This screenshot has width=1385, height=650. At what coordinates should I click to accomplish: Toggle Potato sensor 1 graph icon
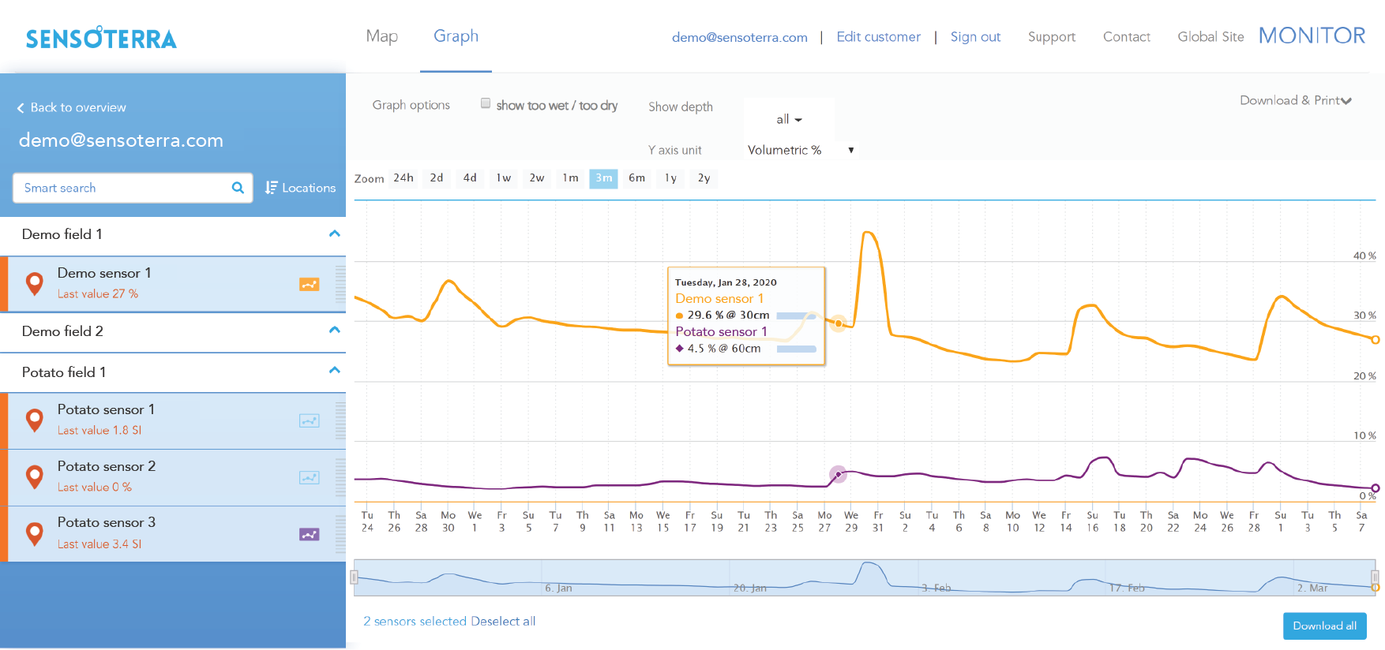[310, 420]
